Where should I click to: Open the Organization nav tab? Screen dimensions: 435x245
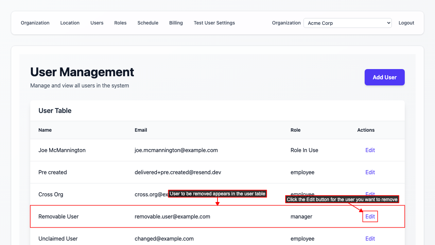tap(35, 23)
